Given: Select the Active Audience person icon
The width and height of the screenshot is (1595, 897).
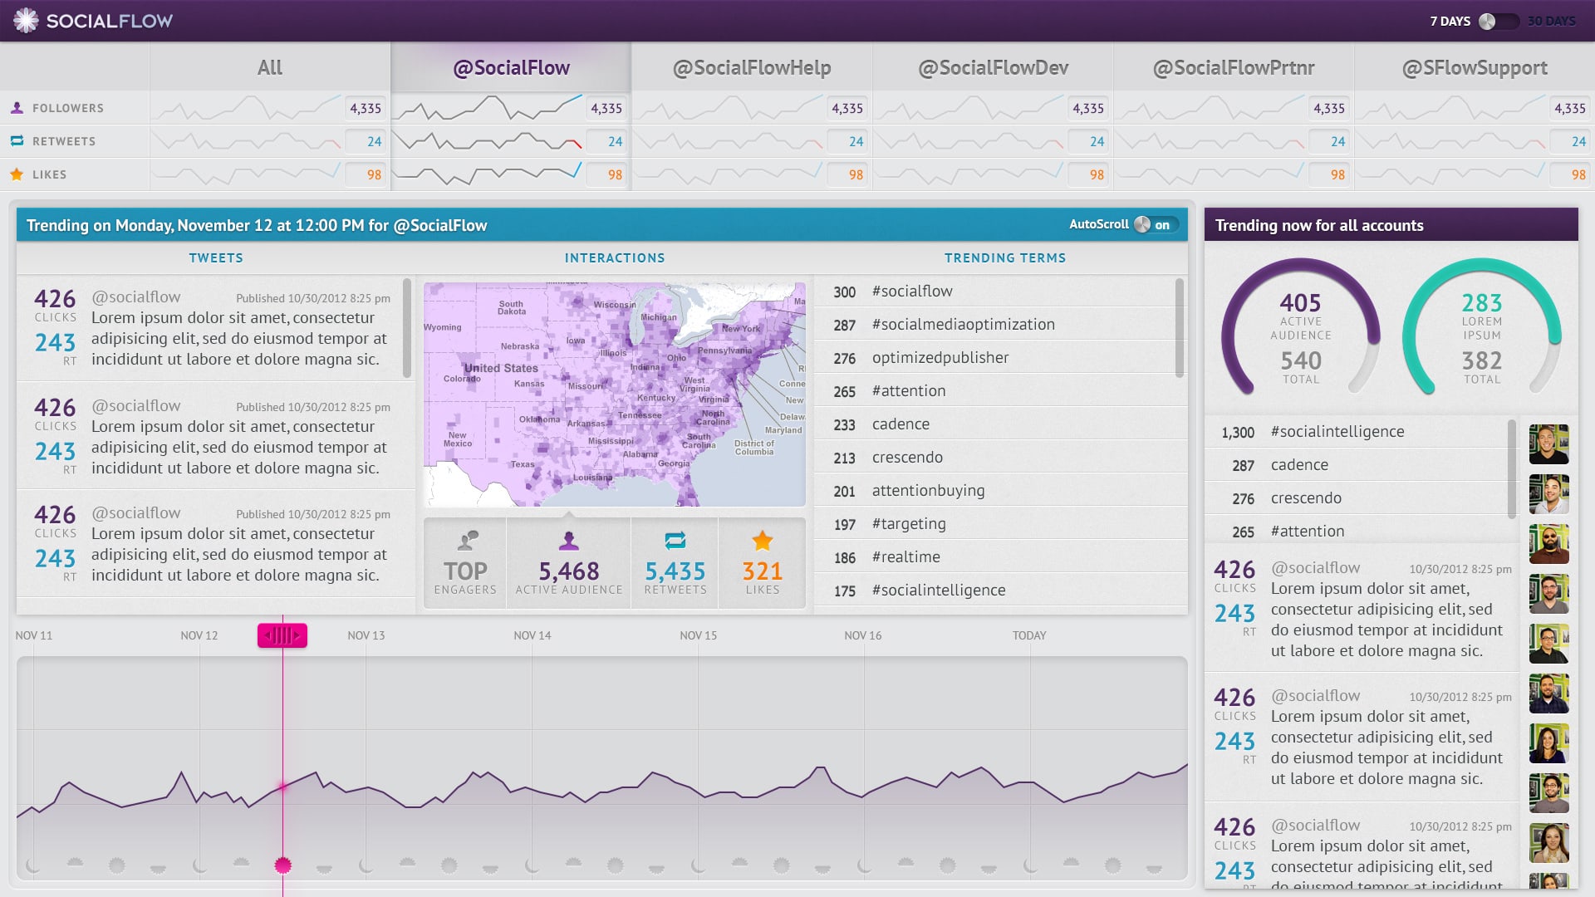Looking at the screenshot, I should click(569, 541).
